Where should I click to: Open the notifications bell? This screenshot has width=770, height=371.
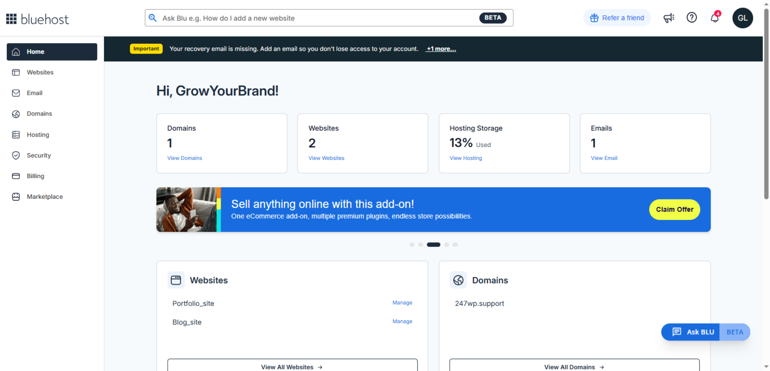[714, 18]
